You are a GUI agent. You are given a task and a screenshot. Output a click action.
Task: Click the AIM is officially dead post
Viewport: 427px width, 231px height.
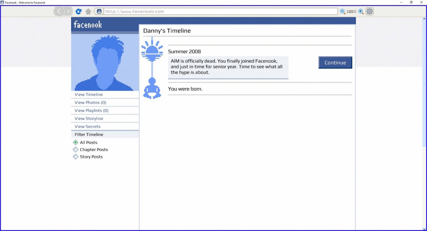tap(228, 67)
